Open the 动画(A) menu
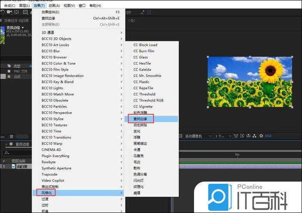 coord(54,6)
